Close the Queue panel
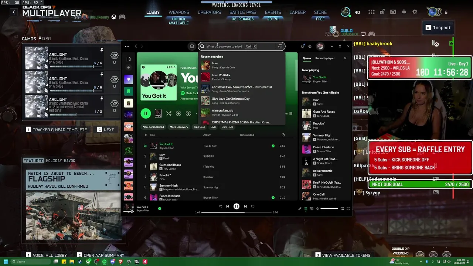 pyautogui.click(x=345, y=58)
